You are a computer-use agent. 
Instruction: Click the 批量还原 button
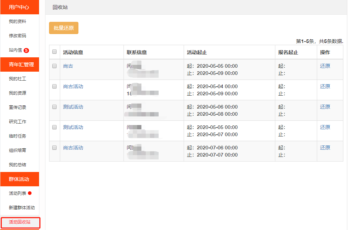[64, 28]
